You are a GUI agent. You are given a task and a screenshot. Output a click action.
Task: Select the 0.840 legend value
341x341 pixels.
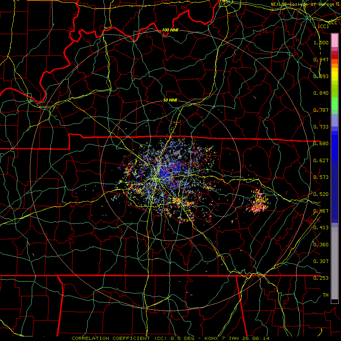pyautogui.click(x=321, y=93)
